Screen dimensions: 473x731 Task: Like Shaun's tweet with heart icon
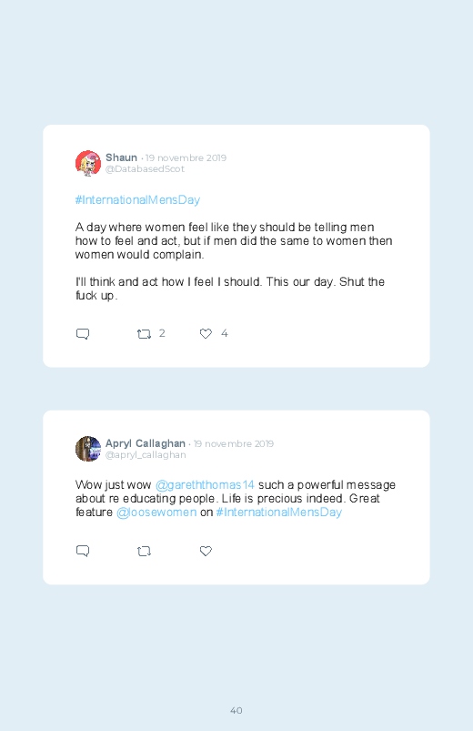(x=206, y=333)
